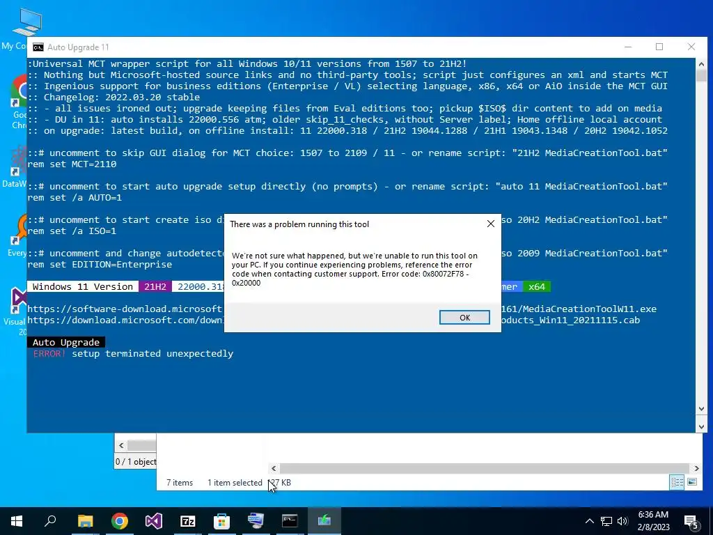Image resolution: width=713 pixels, height=535 pixels.
Task: Click the console scrollbar down arrow
Action: (x=701, y=427)
